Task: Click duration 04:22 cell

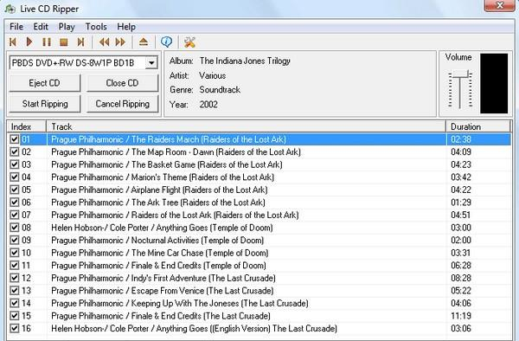Action: [461, 190]
